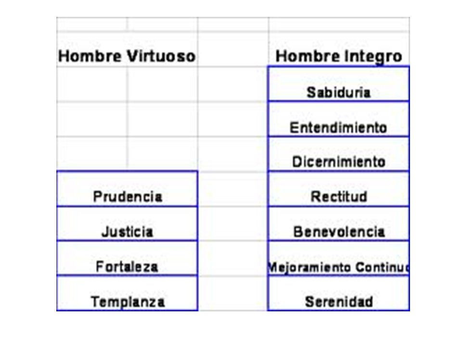Select the Prudencia cell

(x=127, y=188)
